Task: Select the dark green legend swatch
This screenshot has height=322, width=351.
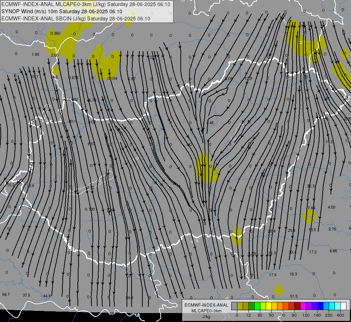Action: click(x=252, y=306)
